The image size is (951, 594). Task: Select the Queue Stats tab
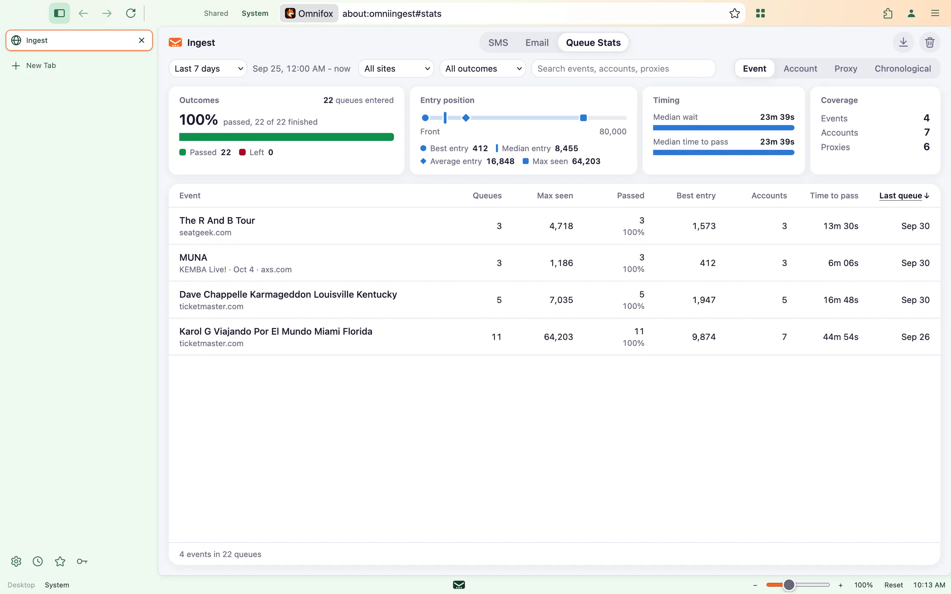coord(593,42)
